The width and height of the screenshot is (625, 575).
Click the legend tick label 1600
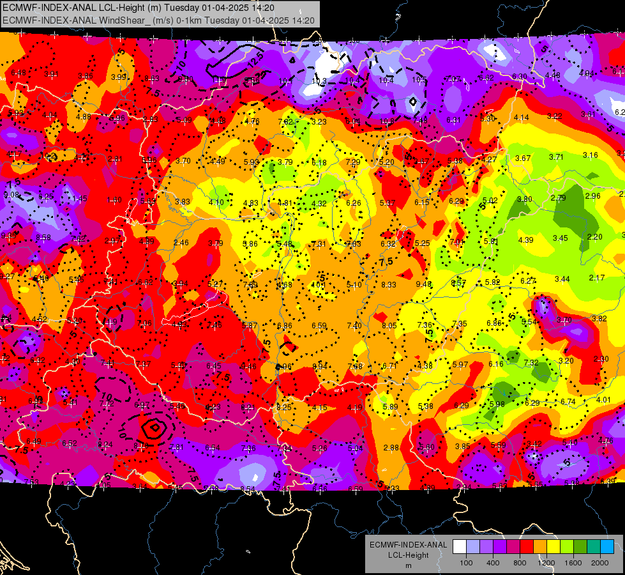[x=573, y=563]
